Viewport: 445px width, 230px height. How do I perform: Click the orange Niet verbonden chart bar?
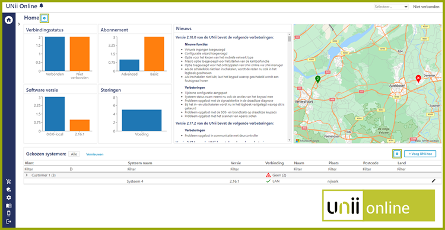pyautogui.click(x=80, y=54)
